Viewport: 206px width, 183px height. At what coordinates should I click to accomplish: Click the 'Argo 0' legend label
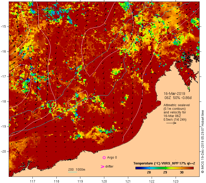tap(112, 157)
